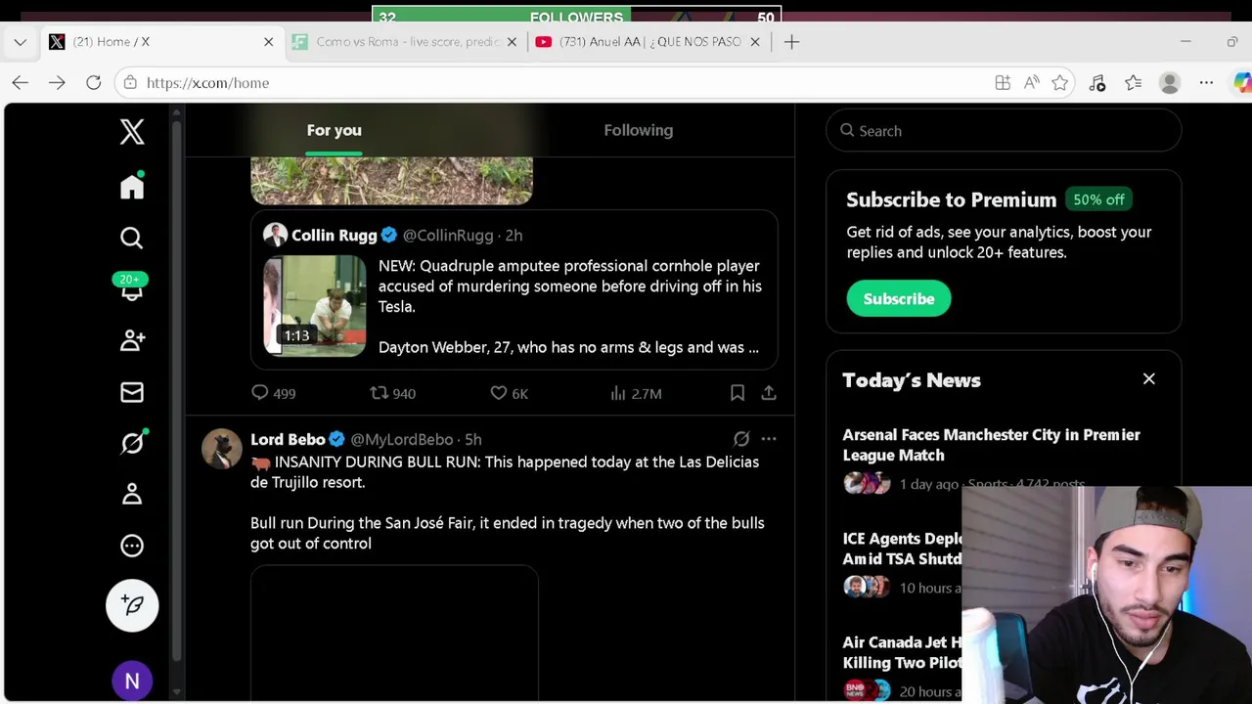
Task: Open Profile icon in sidebar
Action: coord(132,494)
